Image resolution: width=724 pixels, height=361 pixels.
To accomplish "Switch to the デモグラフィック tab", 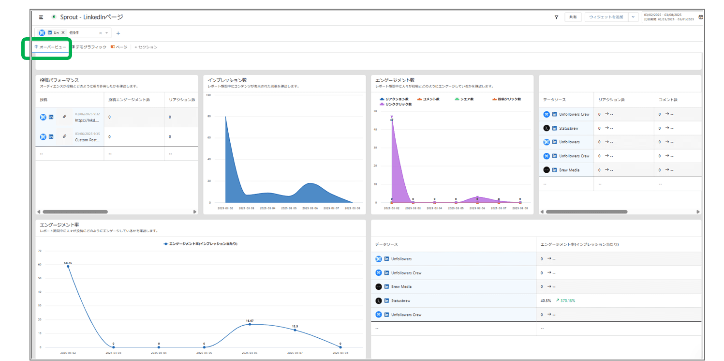I will pos(89,47).
